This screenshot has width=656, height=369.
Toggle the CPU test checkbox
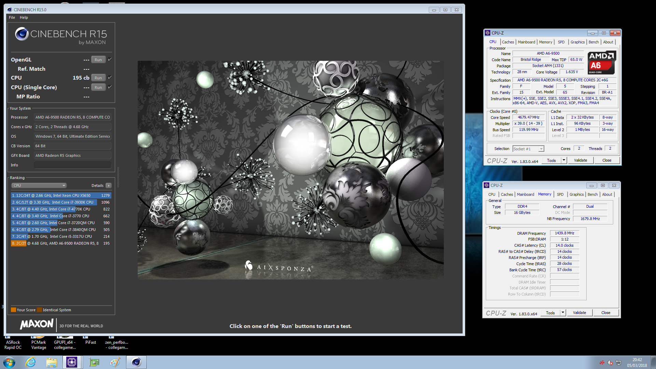(110, 78)
